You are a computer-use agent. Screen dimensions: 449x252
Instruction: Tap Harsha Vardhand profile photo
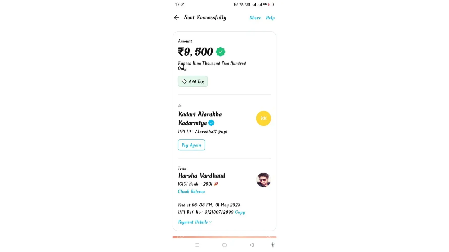coord(263,180)
